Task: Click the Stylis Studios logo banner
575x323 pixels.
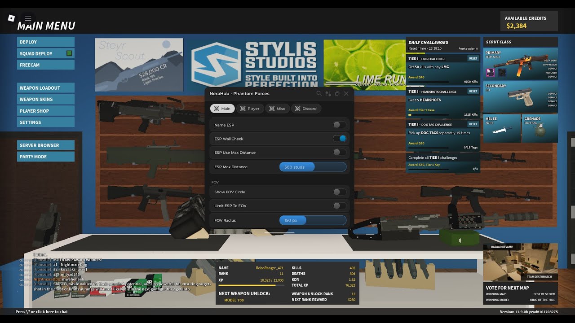Action: [254, 64]
